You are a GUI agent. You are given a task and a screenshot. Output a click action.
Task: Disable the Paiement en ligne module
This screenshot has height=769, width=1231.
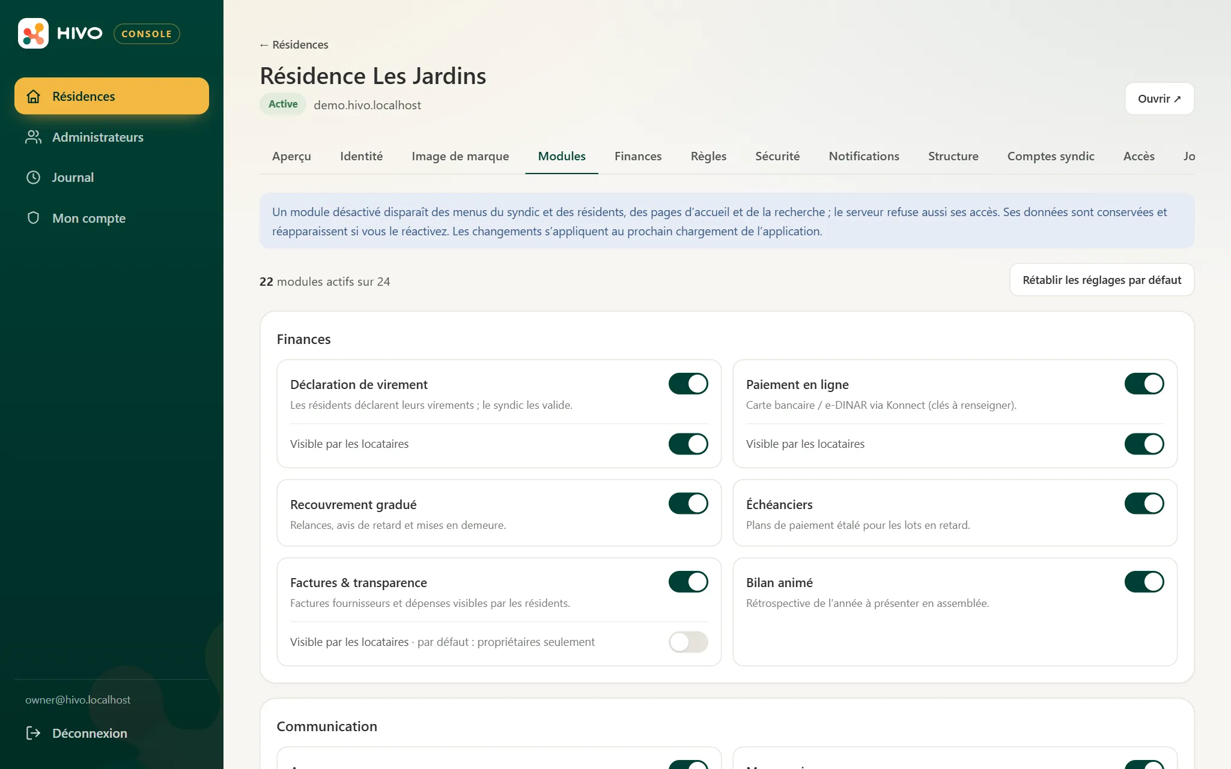click(x=1144, y=384)
